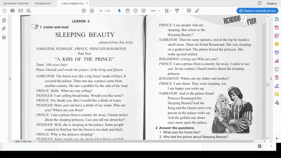Open the Combine Files tool
This screenshot has height=158, width=281.
277,53
